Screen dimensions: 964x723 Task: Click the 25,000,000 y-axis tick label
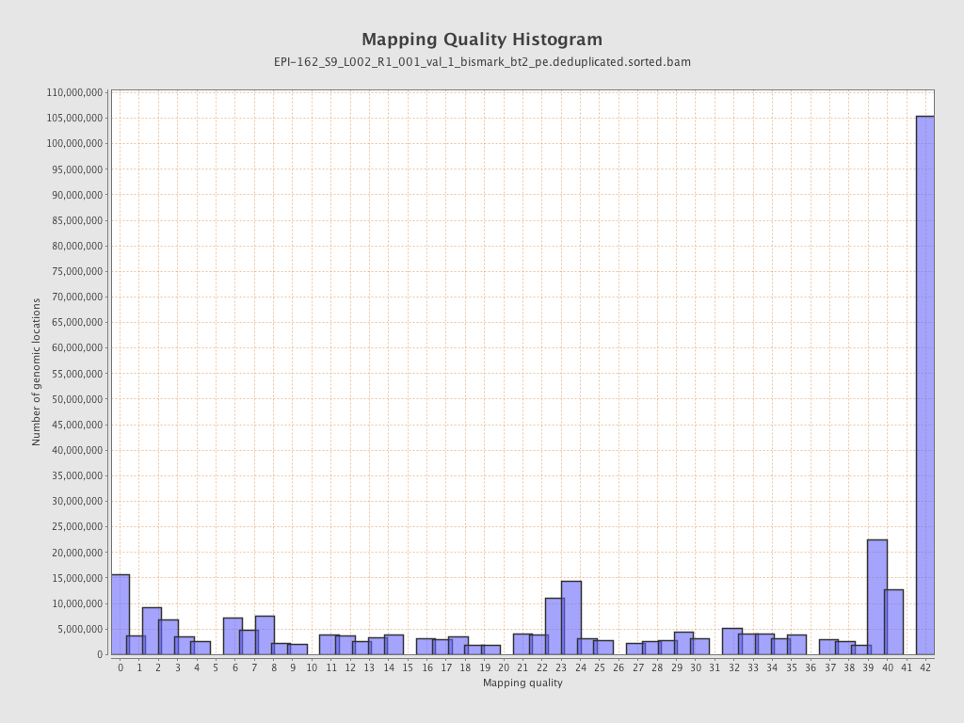point(77,526)
